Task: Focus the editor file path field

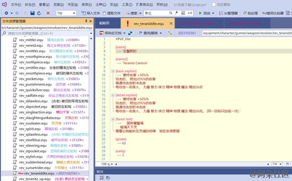Action: [x=247, y=33]
